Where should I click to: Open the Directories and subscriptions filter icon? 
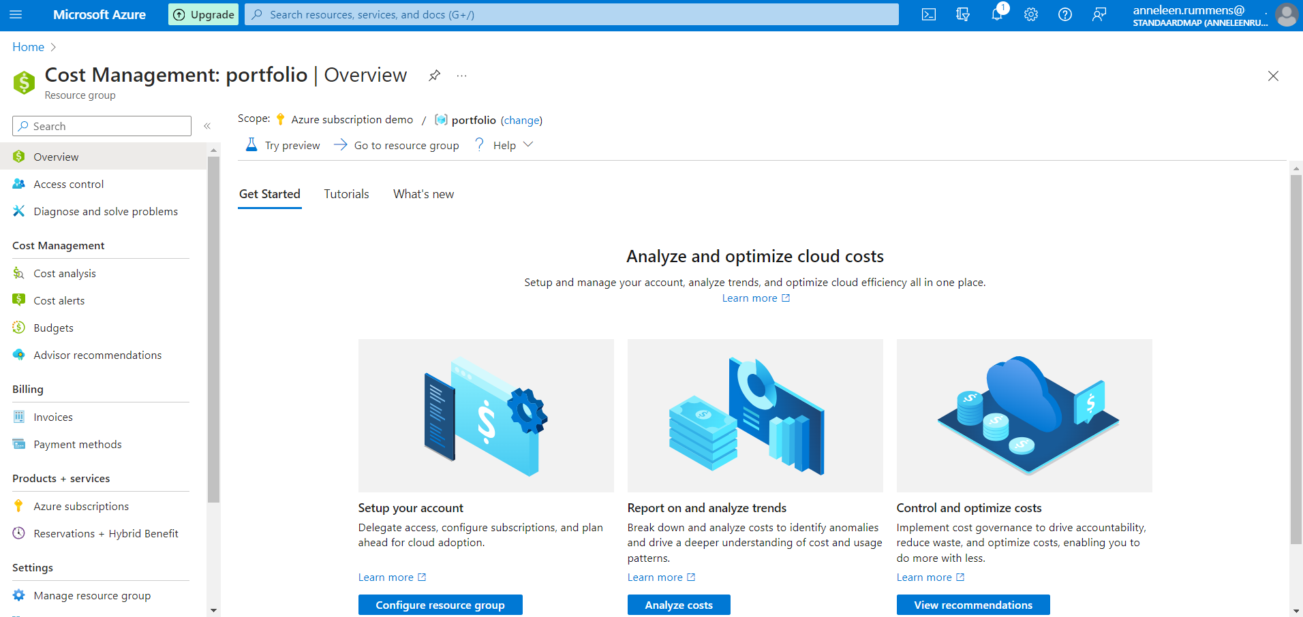(x=963, y=14)
